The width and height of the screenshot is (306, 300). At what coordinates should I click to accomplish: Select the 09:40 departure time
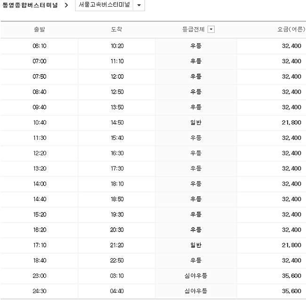click(40, 107)
